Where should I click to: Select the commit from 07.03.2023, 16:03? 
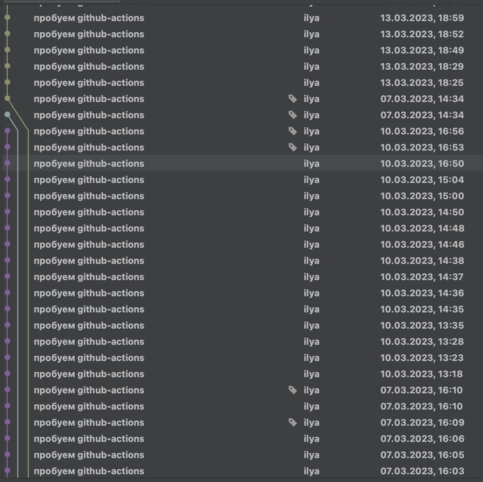pos(89,471)
